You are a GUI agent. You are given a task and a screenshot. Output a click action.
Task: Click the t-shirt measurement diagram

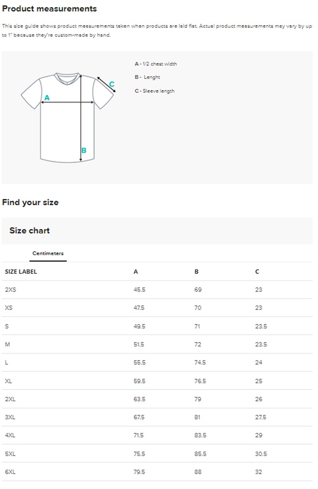[68, 117]
